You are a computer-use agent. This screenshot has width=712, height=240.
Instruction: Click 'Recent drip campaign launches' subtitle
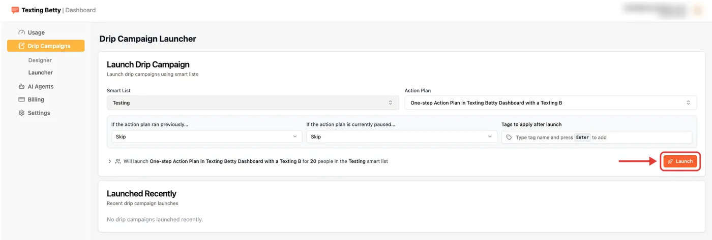pos(142,203)
